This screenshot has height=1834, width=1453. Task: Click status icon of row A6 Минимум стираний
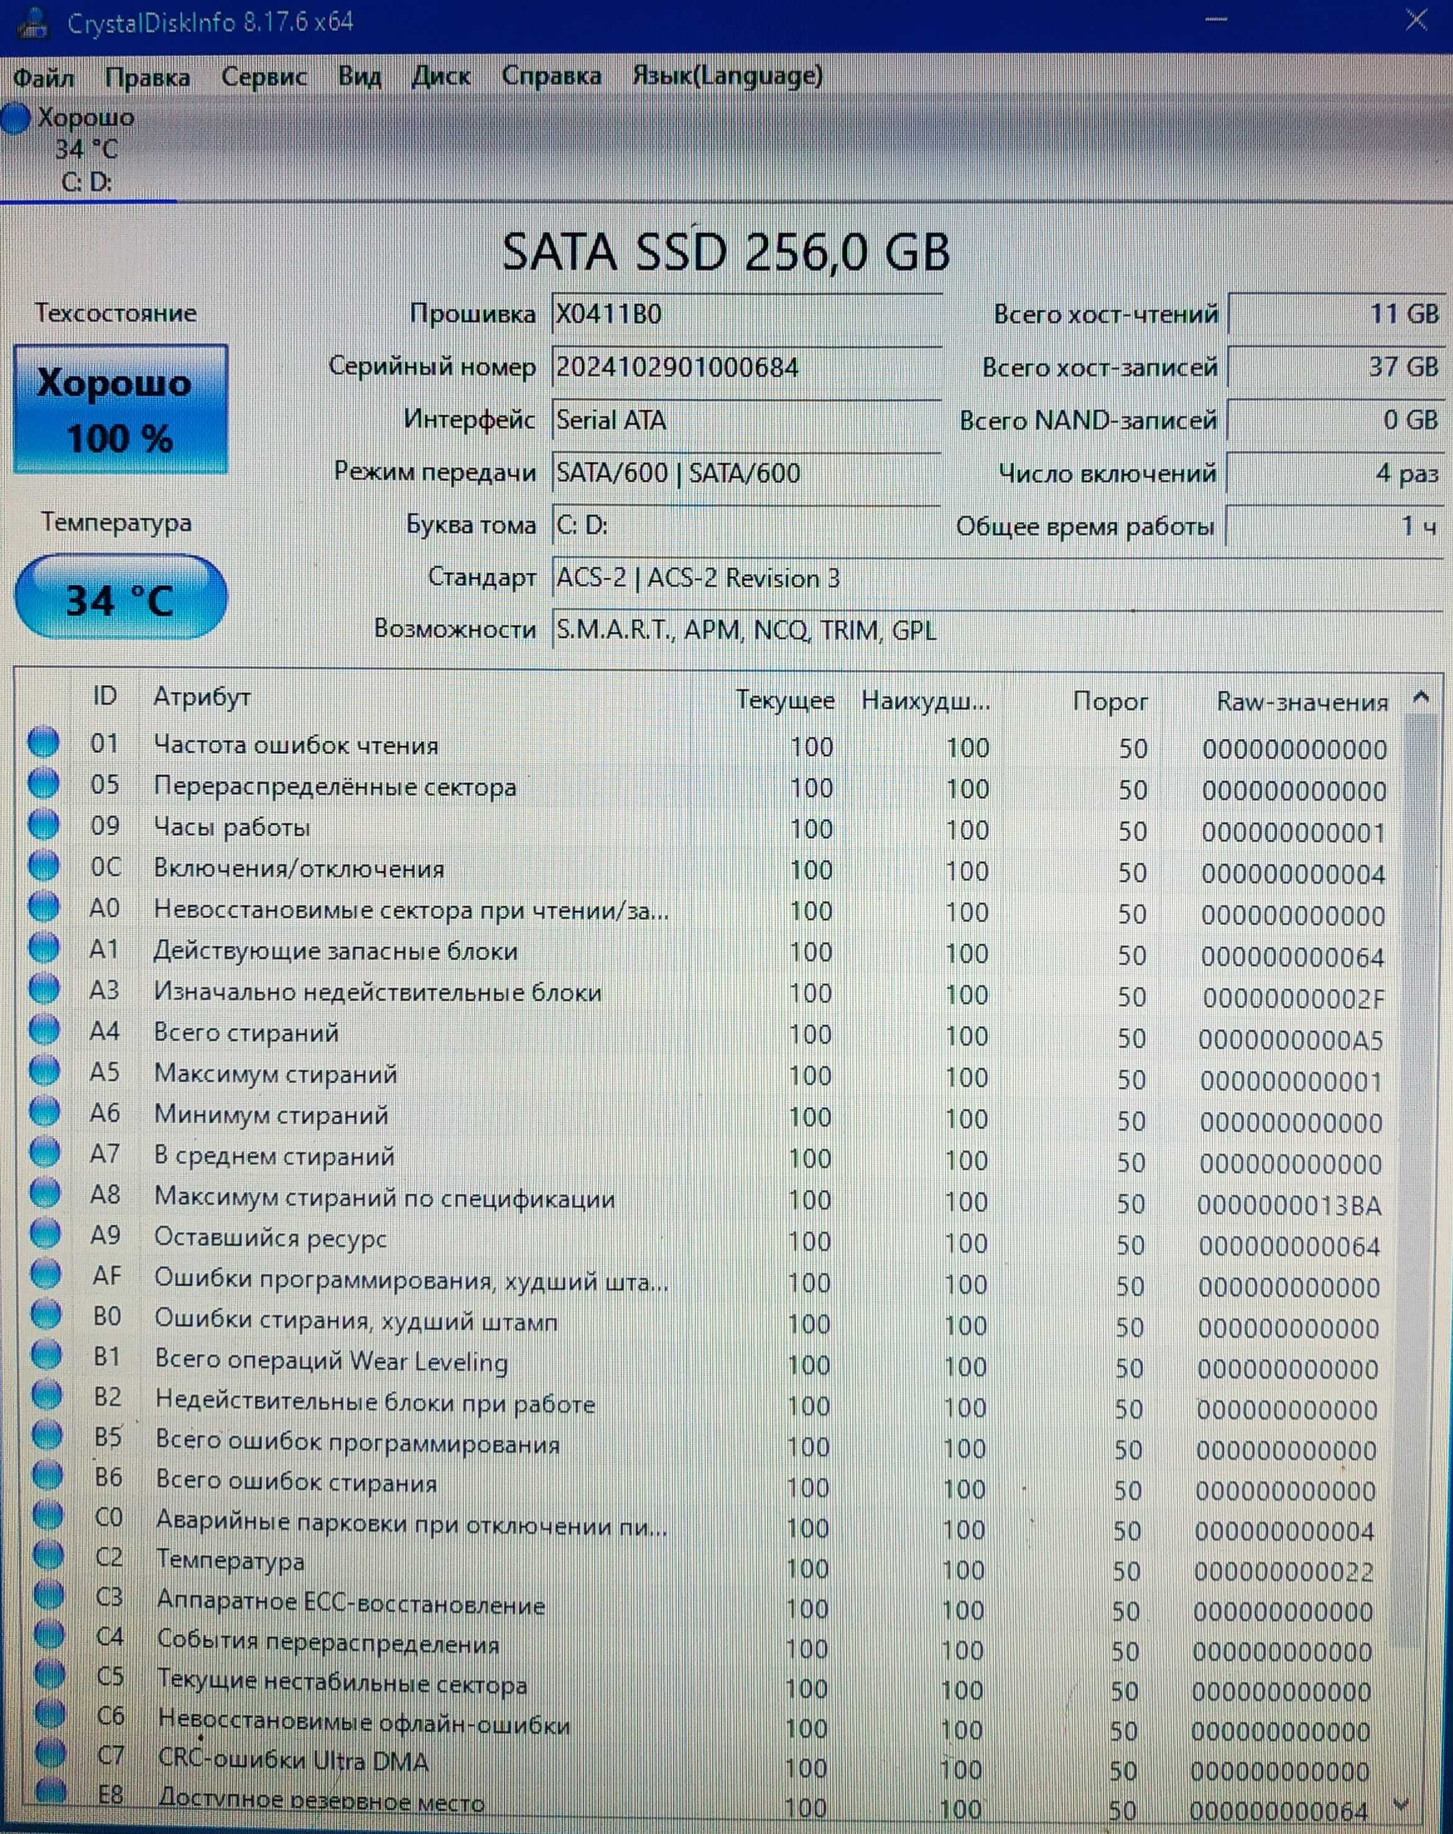44,1111
